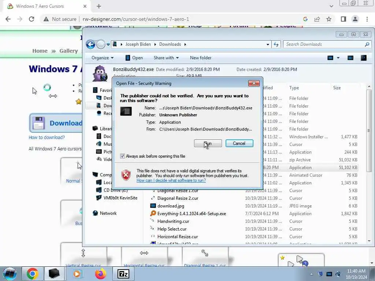375x281 pixels.
Task: Expand the Explorer address bar history dropdown
Action: [x=268, y=44]
